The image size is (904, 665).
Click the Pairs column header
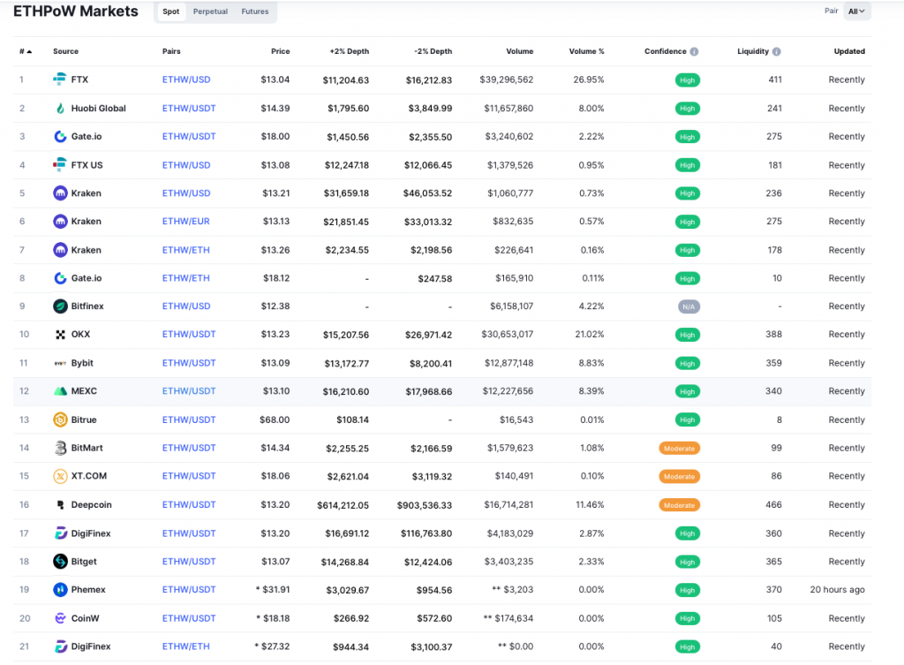coord(171,51)
